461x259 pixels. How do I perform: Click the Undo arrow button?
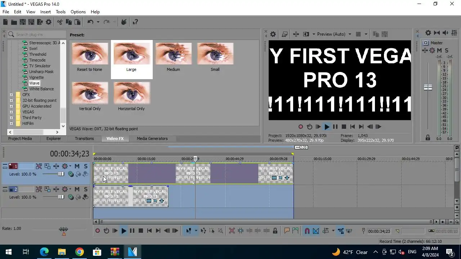[x=90, y=22]
